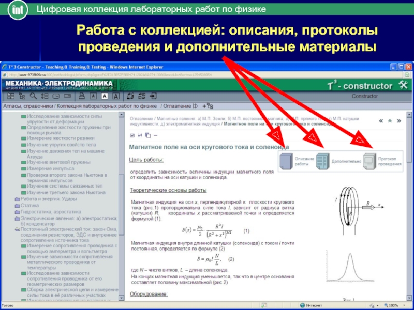The height and width of the screenshot is (310, 414).
Task: Click the Оглавление link in toolbar breadcrumb
Action: tap(177, 106)
